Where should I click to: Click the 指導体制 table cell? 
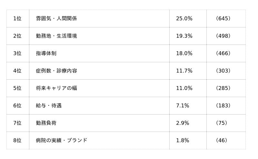[46, 54]
